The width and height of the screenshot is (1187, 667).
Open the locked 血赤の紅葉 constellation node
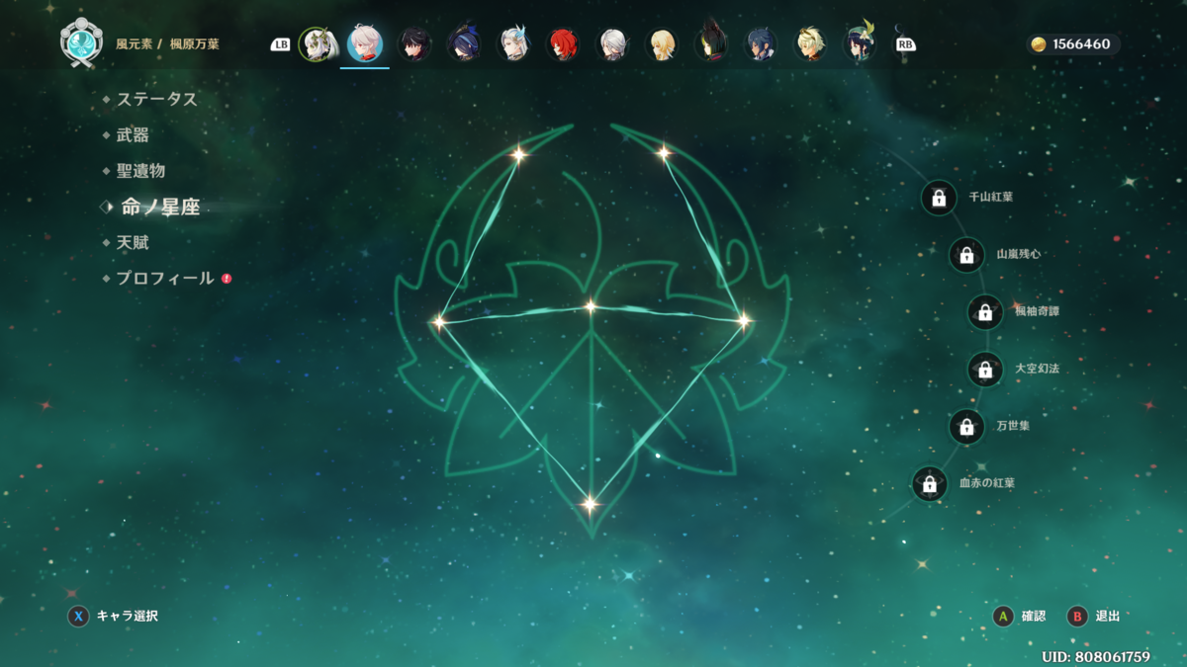coord(929,484)
